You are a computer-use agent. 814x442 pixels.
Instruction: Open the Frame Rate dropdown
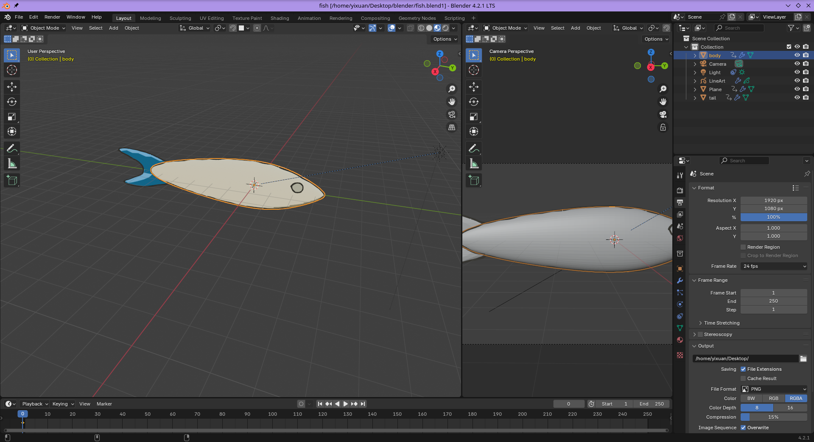(x=774, y=266)
